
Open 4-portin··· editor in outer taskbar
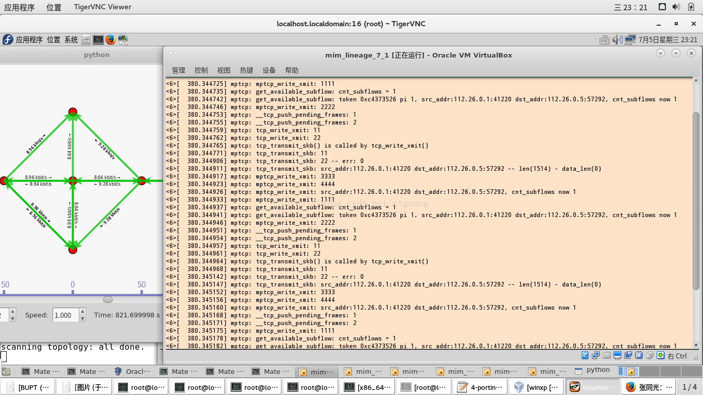click(481, 387)
